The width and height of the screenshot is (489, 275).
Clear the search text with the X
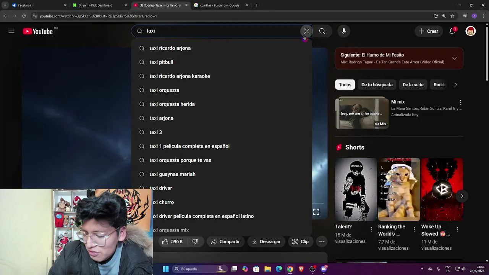point(306,31)
